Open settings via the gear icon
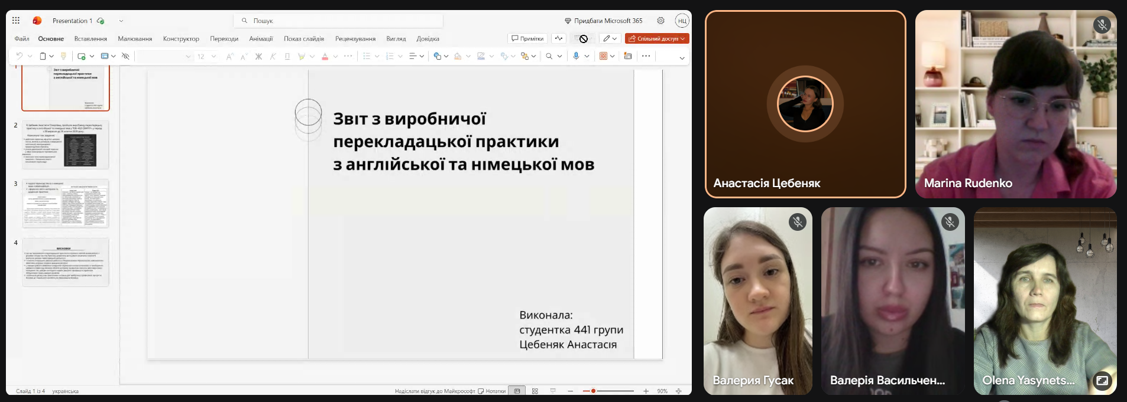This screenshot has width=1127, height=402. pyautogui.click(x=660, y=21)
